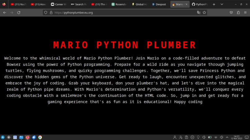Switch to the "(11) The" tab
250x140 pixels.
(99, 4)
